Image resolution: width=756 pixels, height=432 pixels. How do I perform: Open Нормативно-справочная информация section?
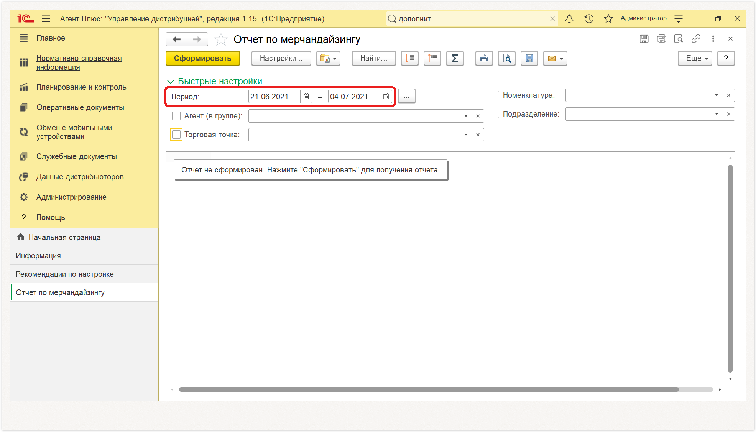tap(79, 62)
